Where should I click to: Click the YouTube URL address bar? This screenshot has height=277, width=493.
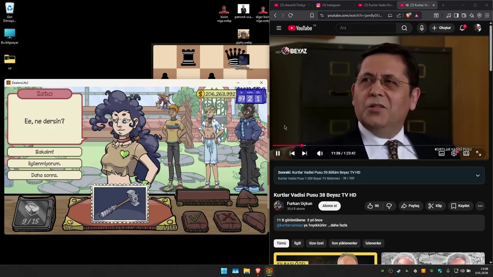[354, 15]
